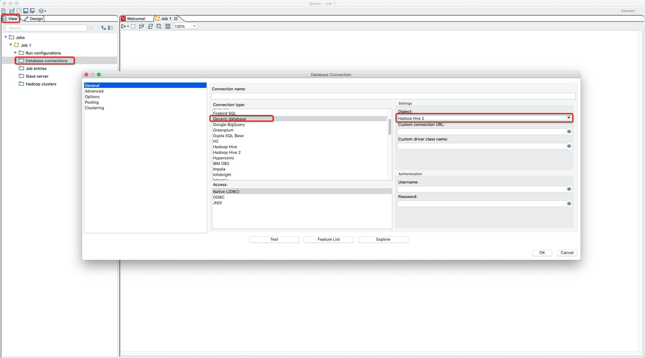Viewport: 645px width, 358px height.
Task: Collapse the Job 1 tree node
Action: pyautogui.click(x=11, y=45)
